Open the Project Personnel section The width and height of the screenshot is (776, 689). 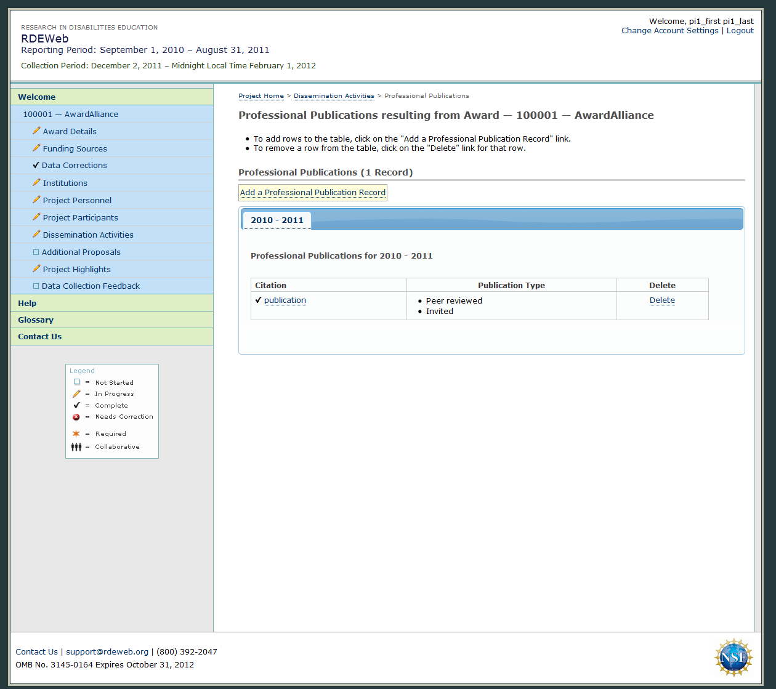77,200
